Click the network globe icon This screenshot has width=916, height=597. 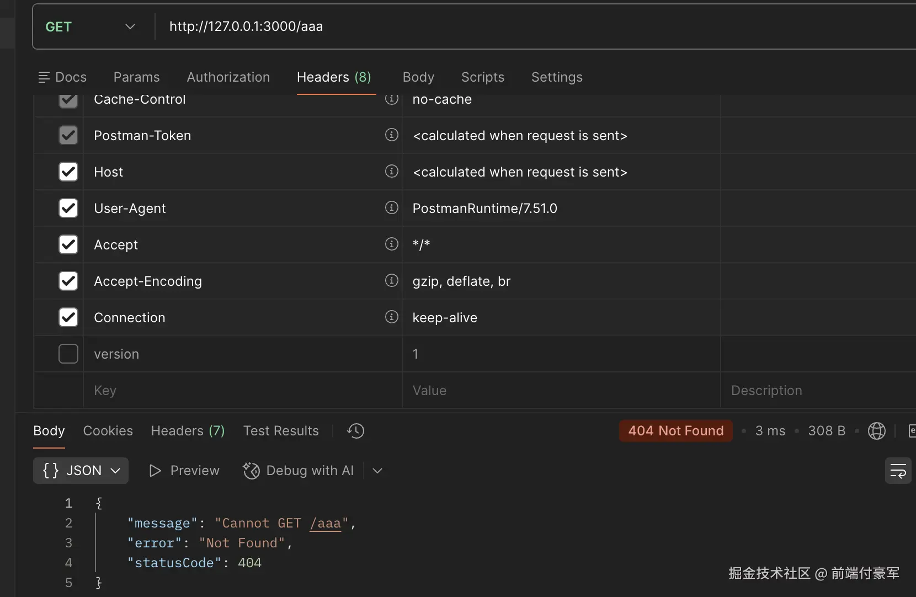click(876, 431)
